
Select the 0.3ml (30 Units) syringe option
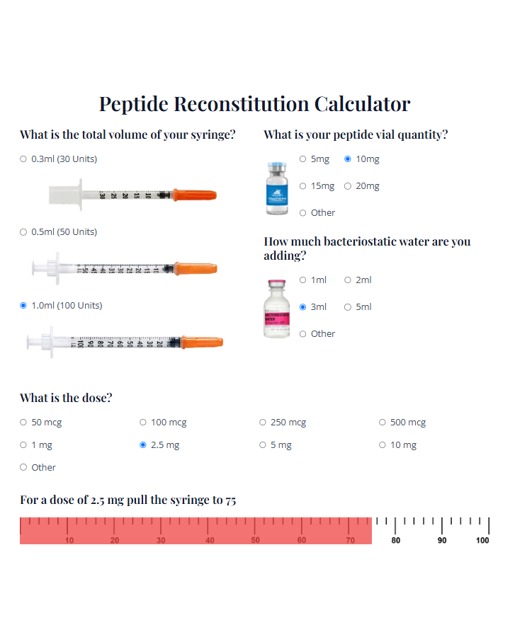23,159
